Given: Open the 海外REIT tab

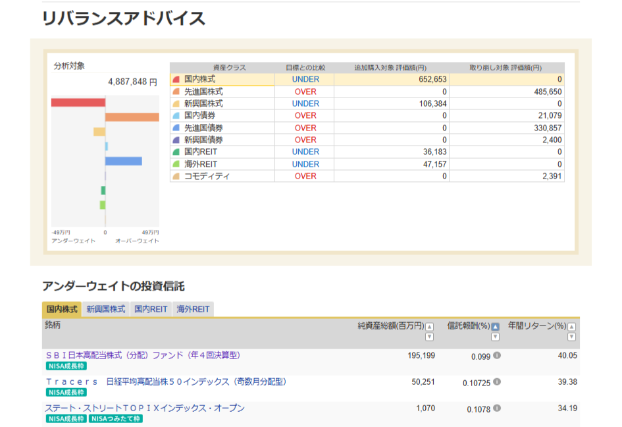Looking at the screenshot, I should click(193, 309).
